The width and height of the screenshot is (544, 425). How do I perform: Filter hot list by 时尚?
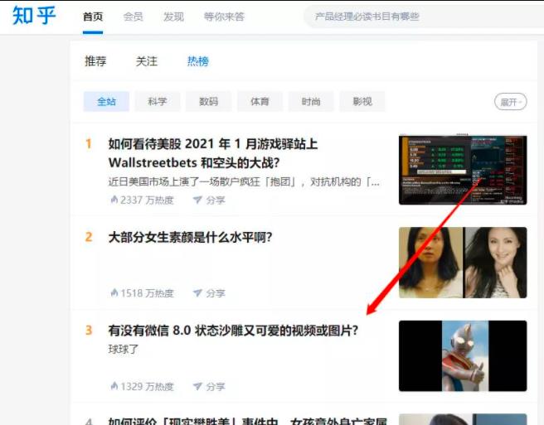(x=311, y=102)
